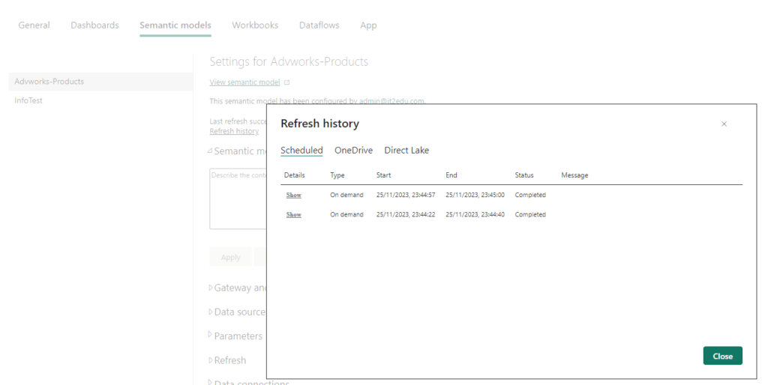Screen dimensions: 768x385
Task: Click the external link icon beside View semantic model
Action: coord(286,82)
